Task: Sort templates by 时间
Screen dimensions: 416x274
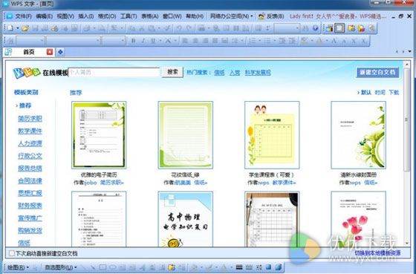Action: [380, 92]
